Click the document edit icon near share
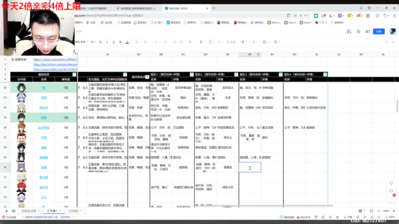 click(x=349, y=31)
